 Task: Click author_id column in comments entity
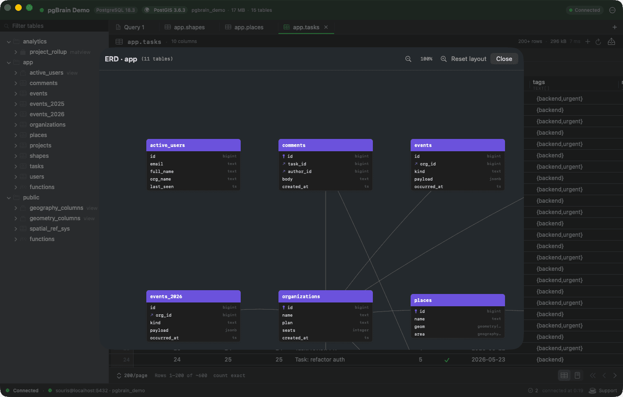326,172
